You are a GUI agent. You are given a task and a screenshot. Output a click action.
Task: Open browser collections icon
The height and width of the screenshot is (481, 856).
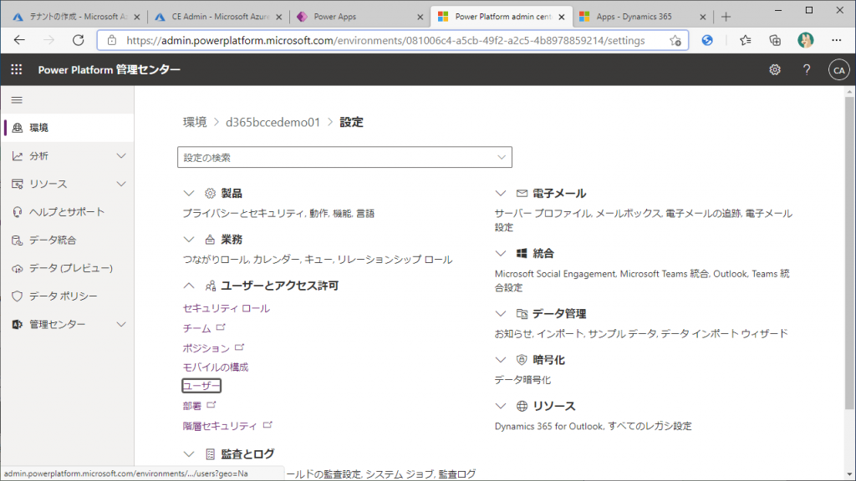click(x=775, y=40)
